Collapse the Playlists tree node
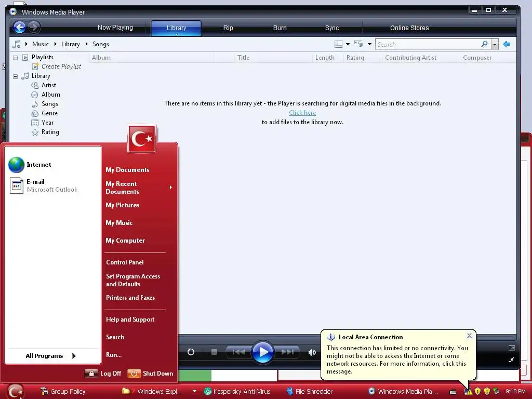Screen dimensions: 532x399 pos(15,58)
